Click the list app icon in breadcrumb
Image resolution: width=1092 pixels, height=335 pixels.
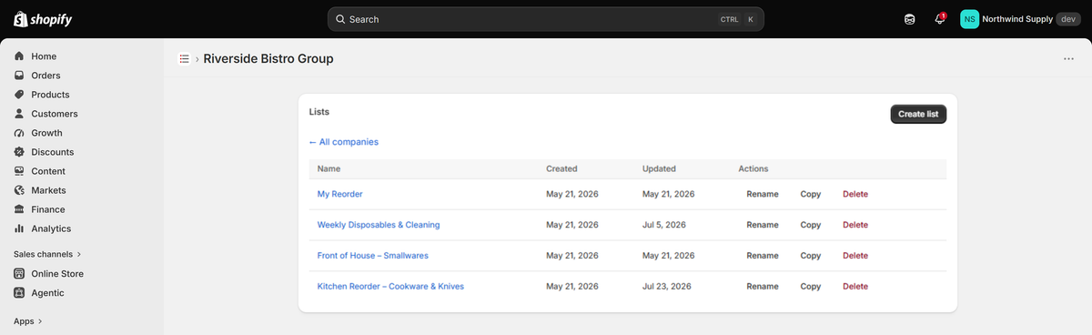(x=184, y=59)
